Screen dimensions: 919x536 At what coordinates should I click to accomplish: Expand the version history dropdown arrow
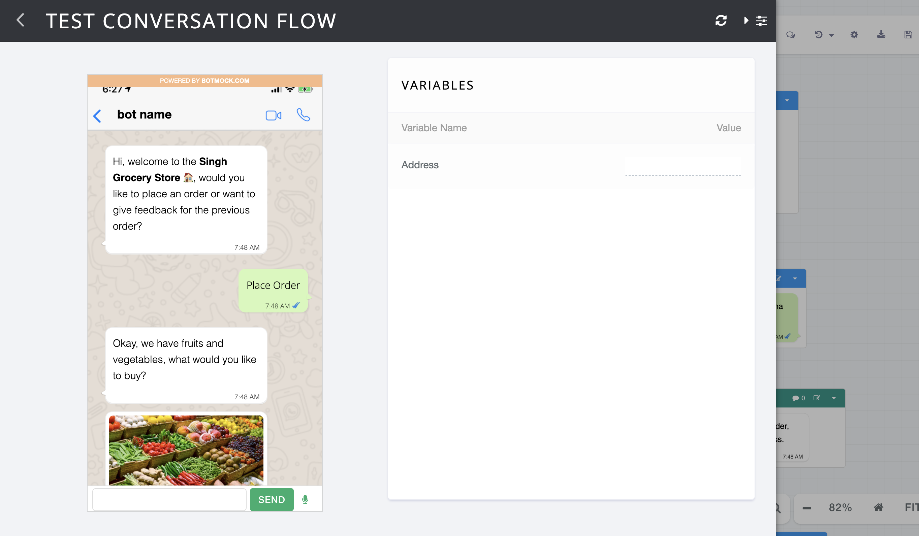pyautogui.click(x=831, y=36)
